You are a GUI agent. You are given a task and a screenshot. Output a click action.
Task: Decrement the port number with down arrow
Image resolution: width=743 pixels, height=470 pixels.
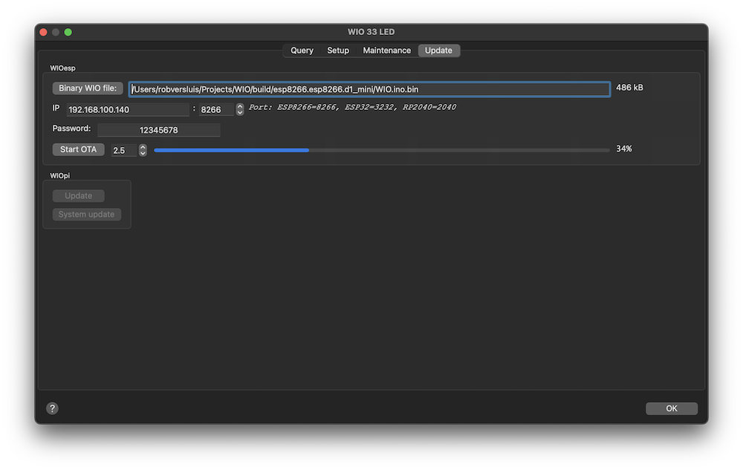240,112
